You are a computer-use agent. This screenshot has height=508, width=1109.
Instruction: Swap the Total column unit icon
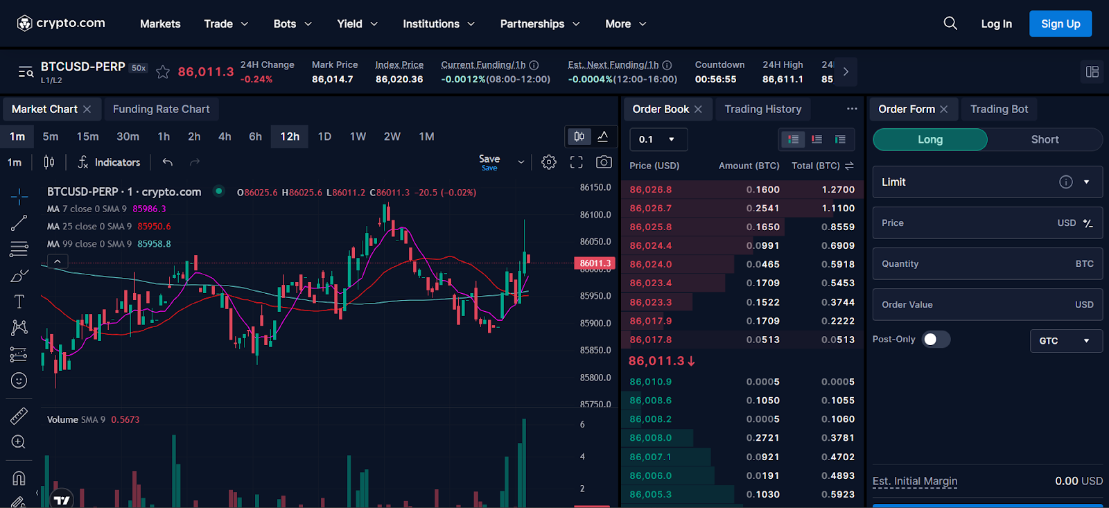coord(850,166)
